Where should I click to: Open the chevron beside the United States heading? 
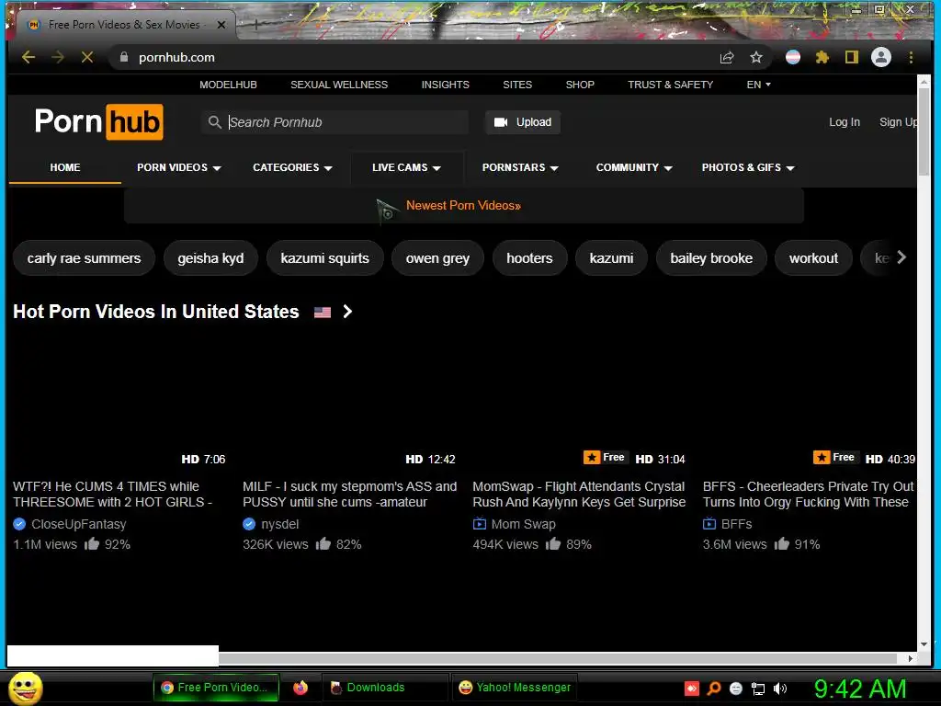347,312
